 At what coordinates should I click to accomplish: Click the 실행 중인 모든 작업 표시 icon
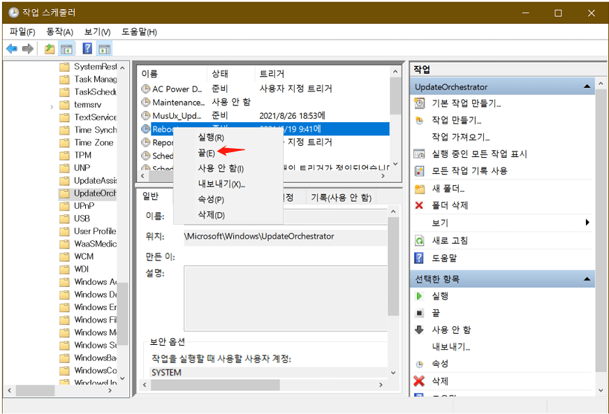click(418, 154)
